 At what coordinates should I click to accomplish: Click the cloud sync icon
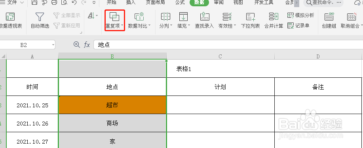click(358, 2)
